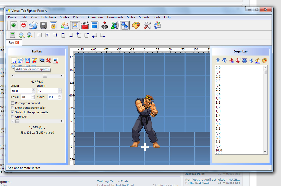Enable Show transparency color checkbox
281x186 pixels.
pyautogui.click(x=12, y=108)
